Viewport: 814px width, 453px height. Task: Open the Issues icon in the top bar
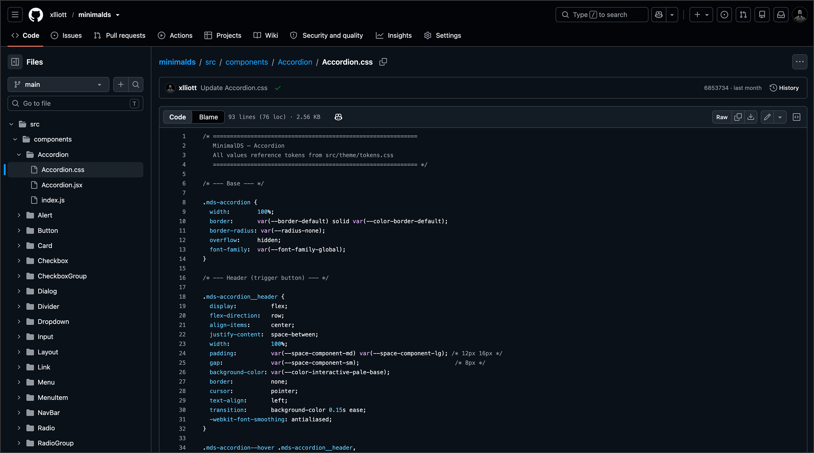click(x=724, y=15)
